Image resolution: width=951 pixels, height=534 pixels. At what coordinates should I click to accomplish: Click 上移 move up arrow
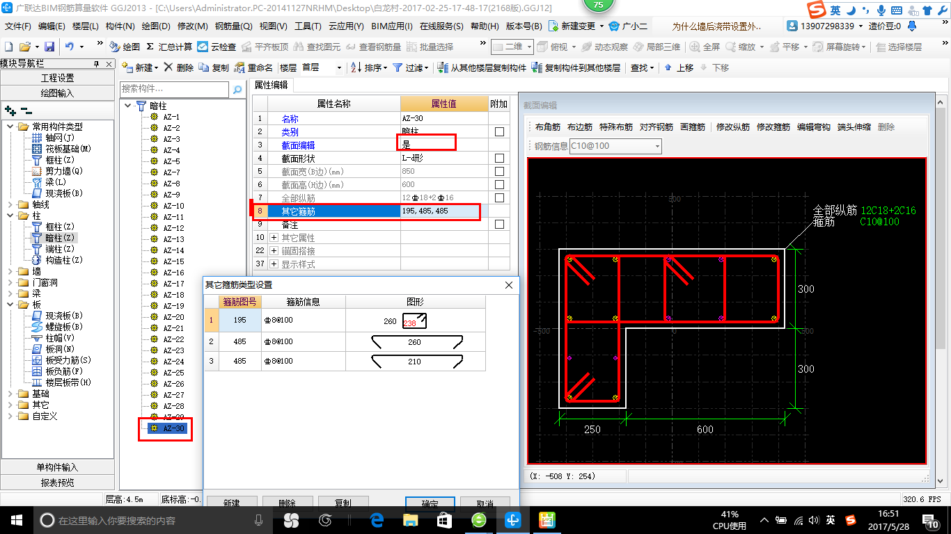(679, 67)
